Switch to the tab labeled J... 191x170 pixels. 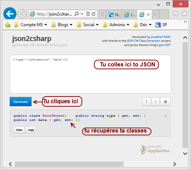(x=129, y=14)
